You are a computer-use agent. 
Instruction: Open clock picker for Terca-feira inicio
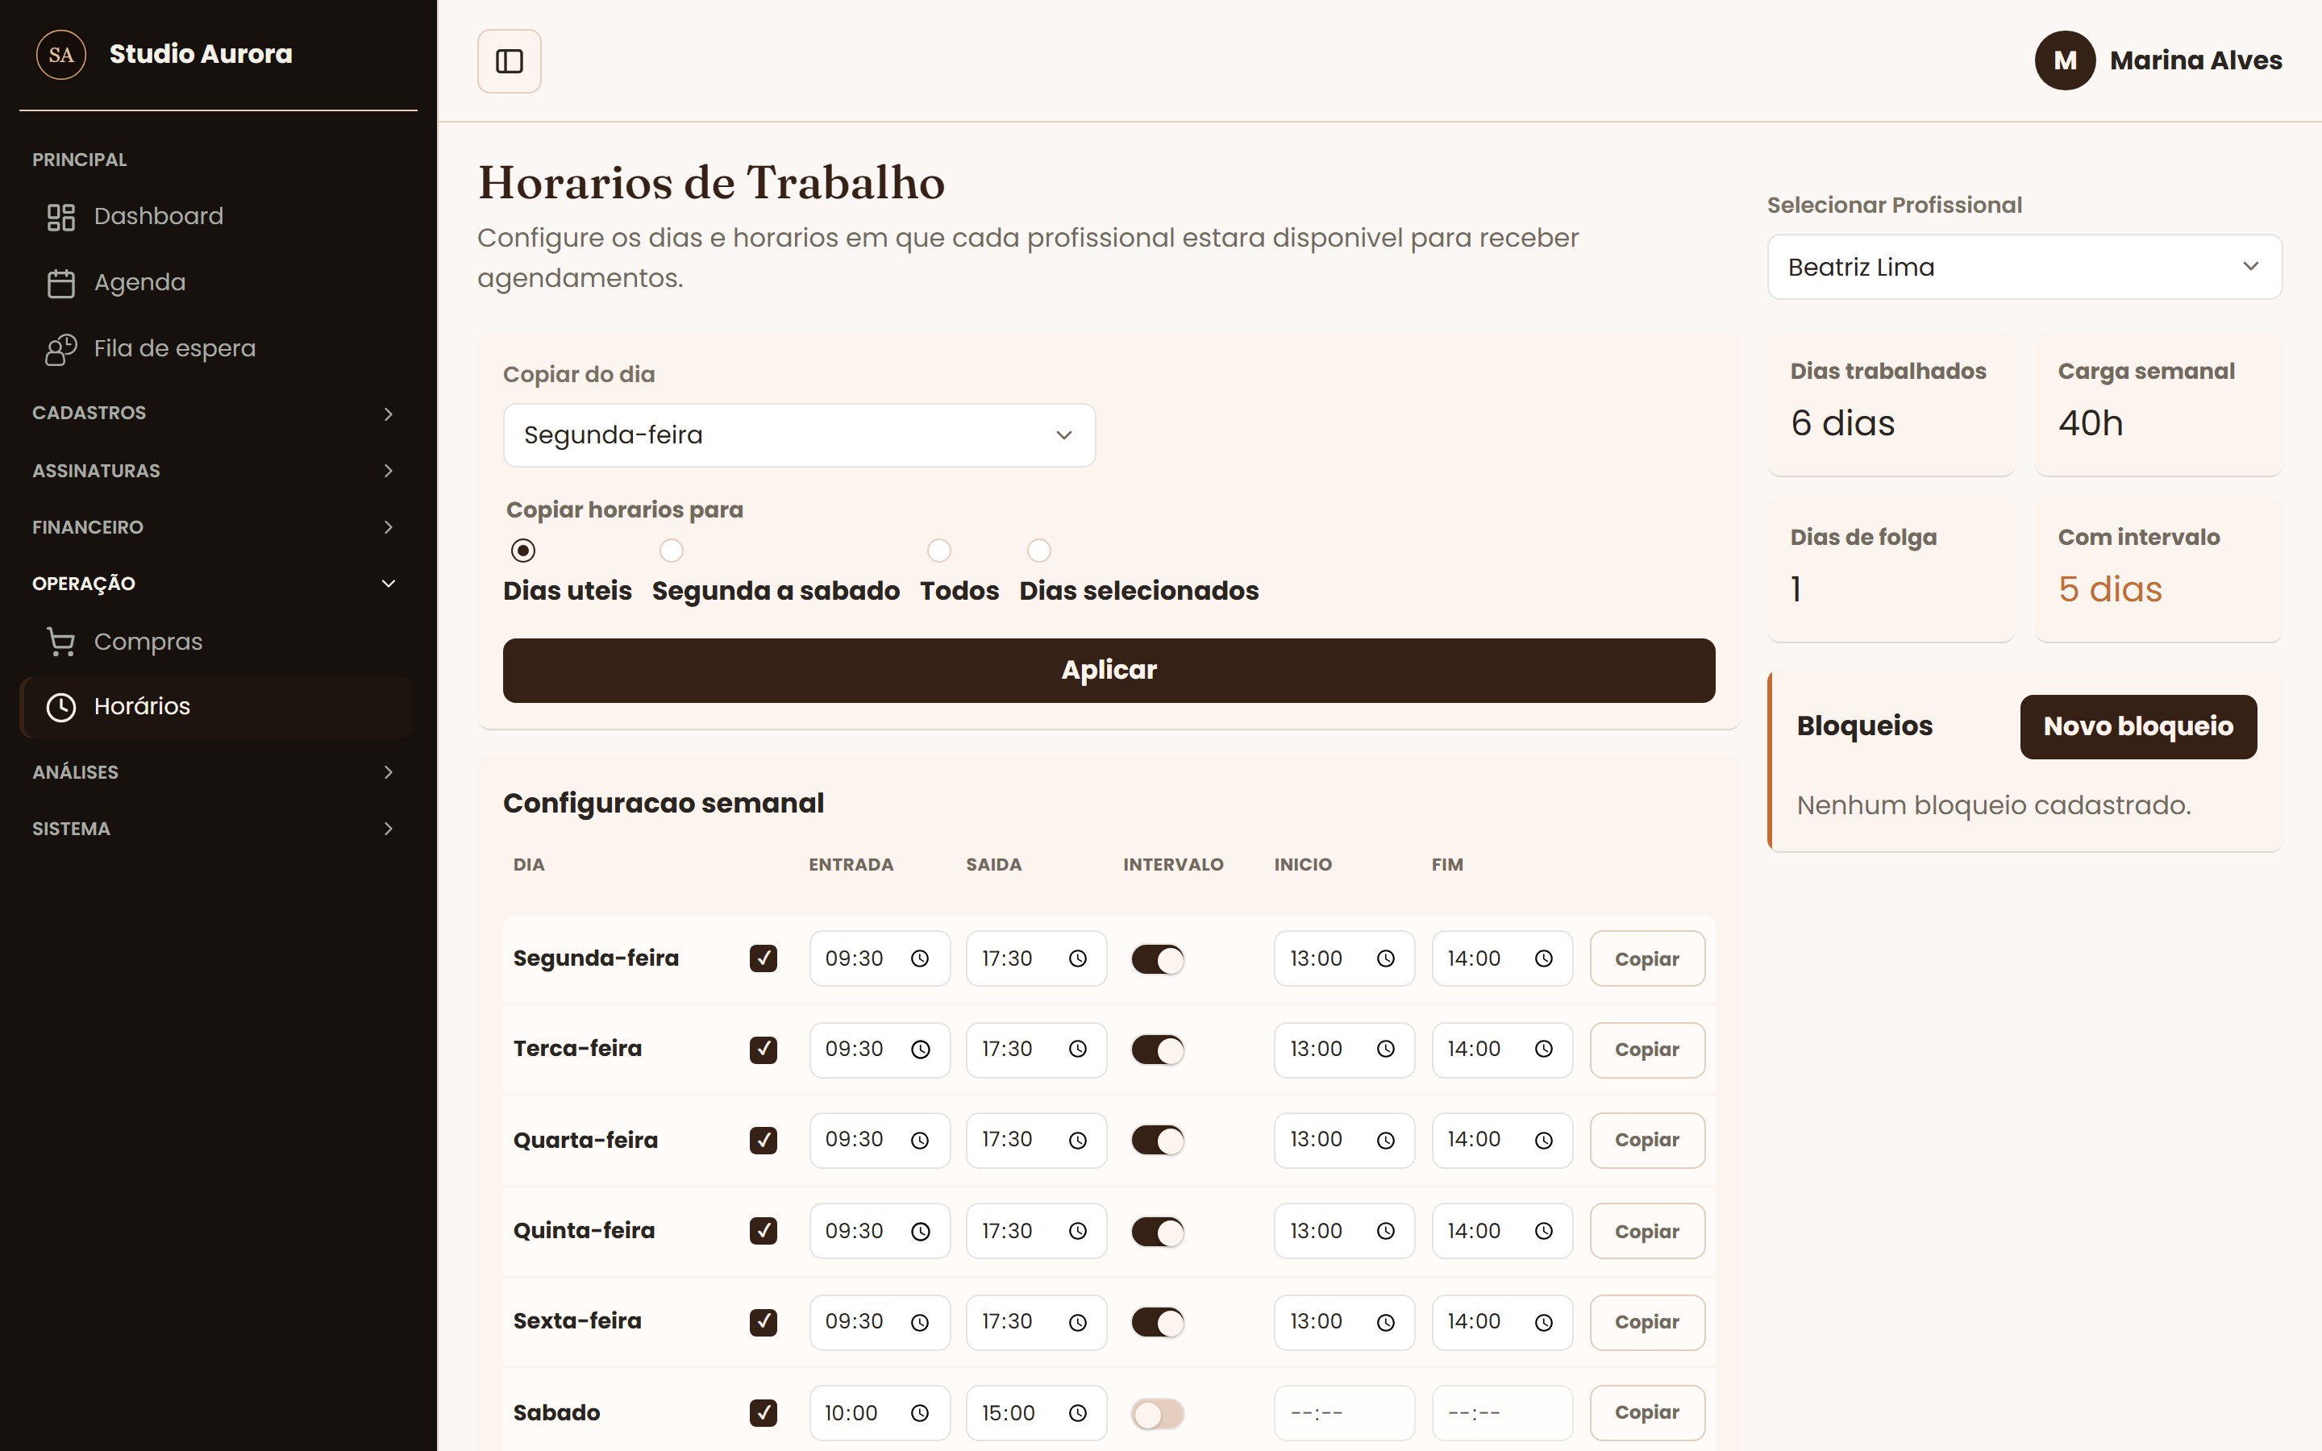coord(1385,1050)
